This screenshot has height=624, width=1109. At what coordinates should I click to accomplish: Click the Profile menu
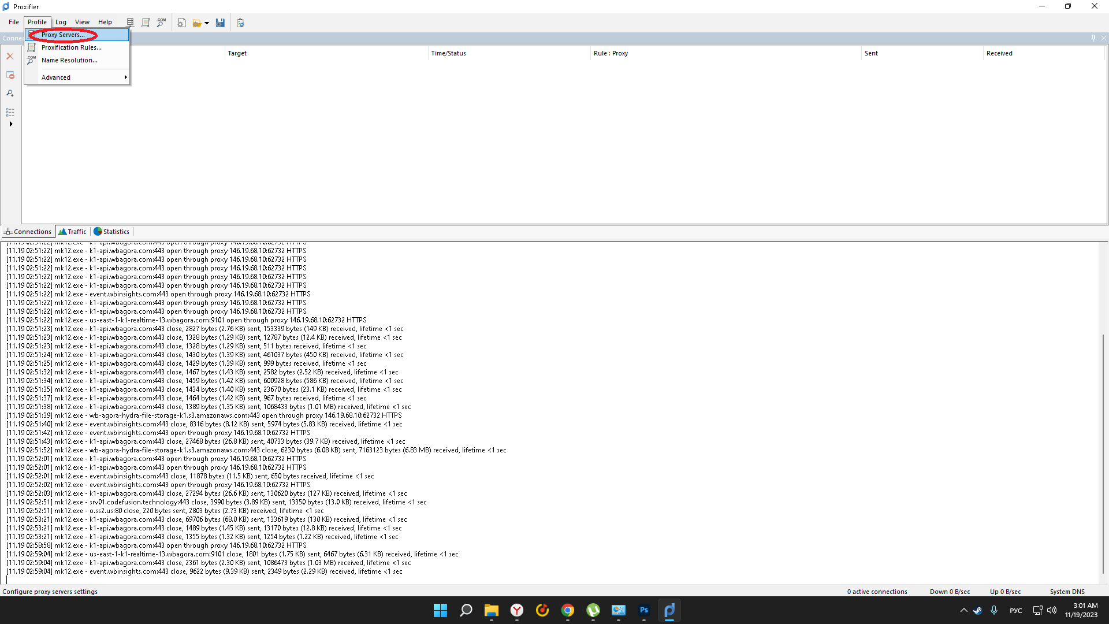pos(37,22)
